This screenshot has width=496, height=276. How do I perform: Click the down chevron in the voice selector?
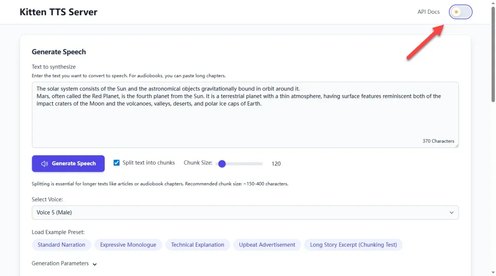click(451, 213)
